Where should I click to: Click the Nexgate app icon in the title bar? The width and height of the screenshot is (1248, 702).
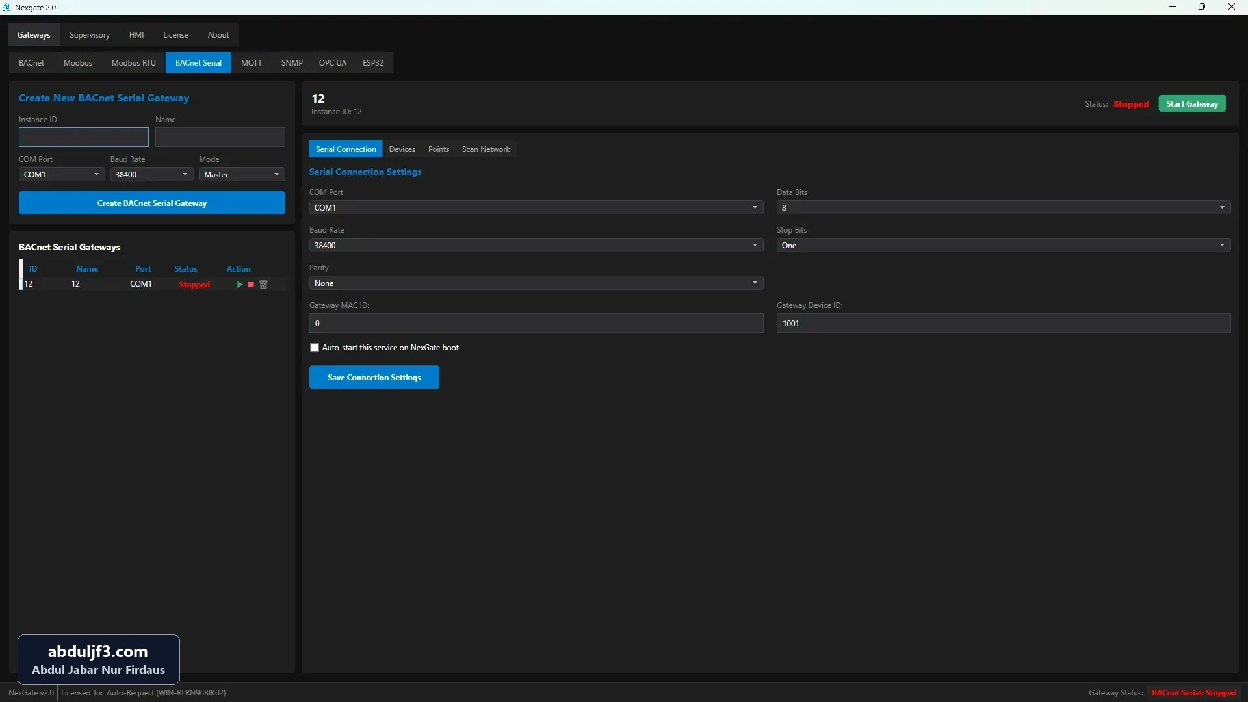6,7
